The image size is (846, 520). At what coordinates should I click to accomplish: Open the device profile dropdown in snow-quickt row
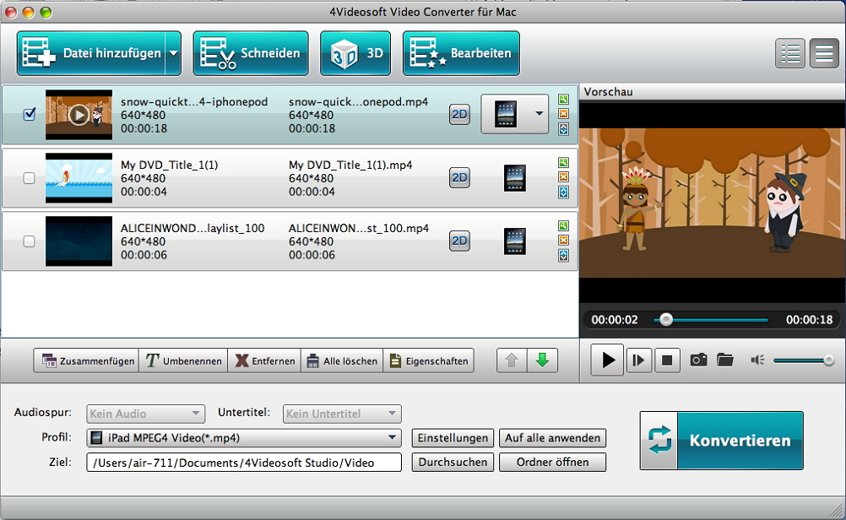click(515, 114)
